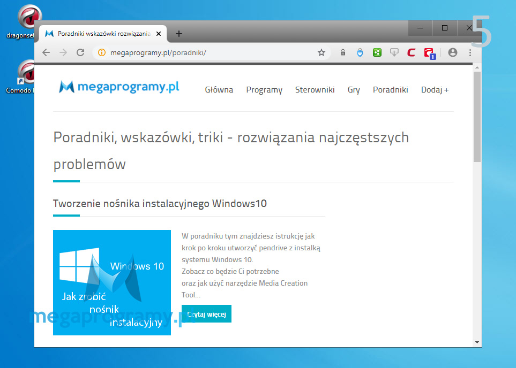The height and width of the screenshot is (368, 516).
Task: Select the Poradniki wskazówki rozwiązania tab
Action: pos(103,34)
